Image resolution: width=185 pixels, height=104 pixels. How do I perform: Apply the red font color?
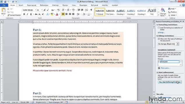tap(57, 14)
